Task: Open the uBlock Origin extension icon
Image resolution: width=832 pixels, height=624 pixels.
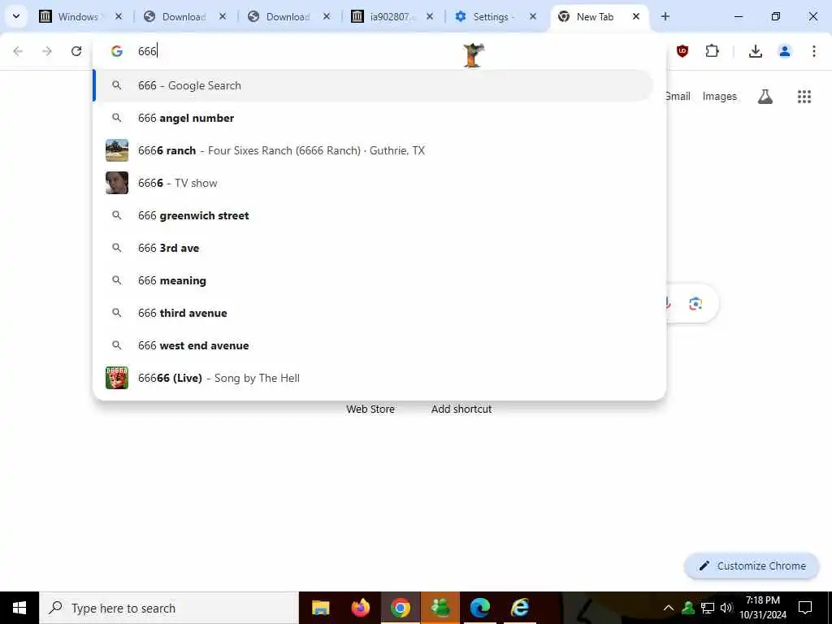Action: [682, 51]
